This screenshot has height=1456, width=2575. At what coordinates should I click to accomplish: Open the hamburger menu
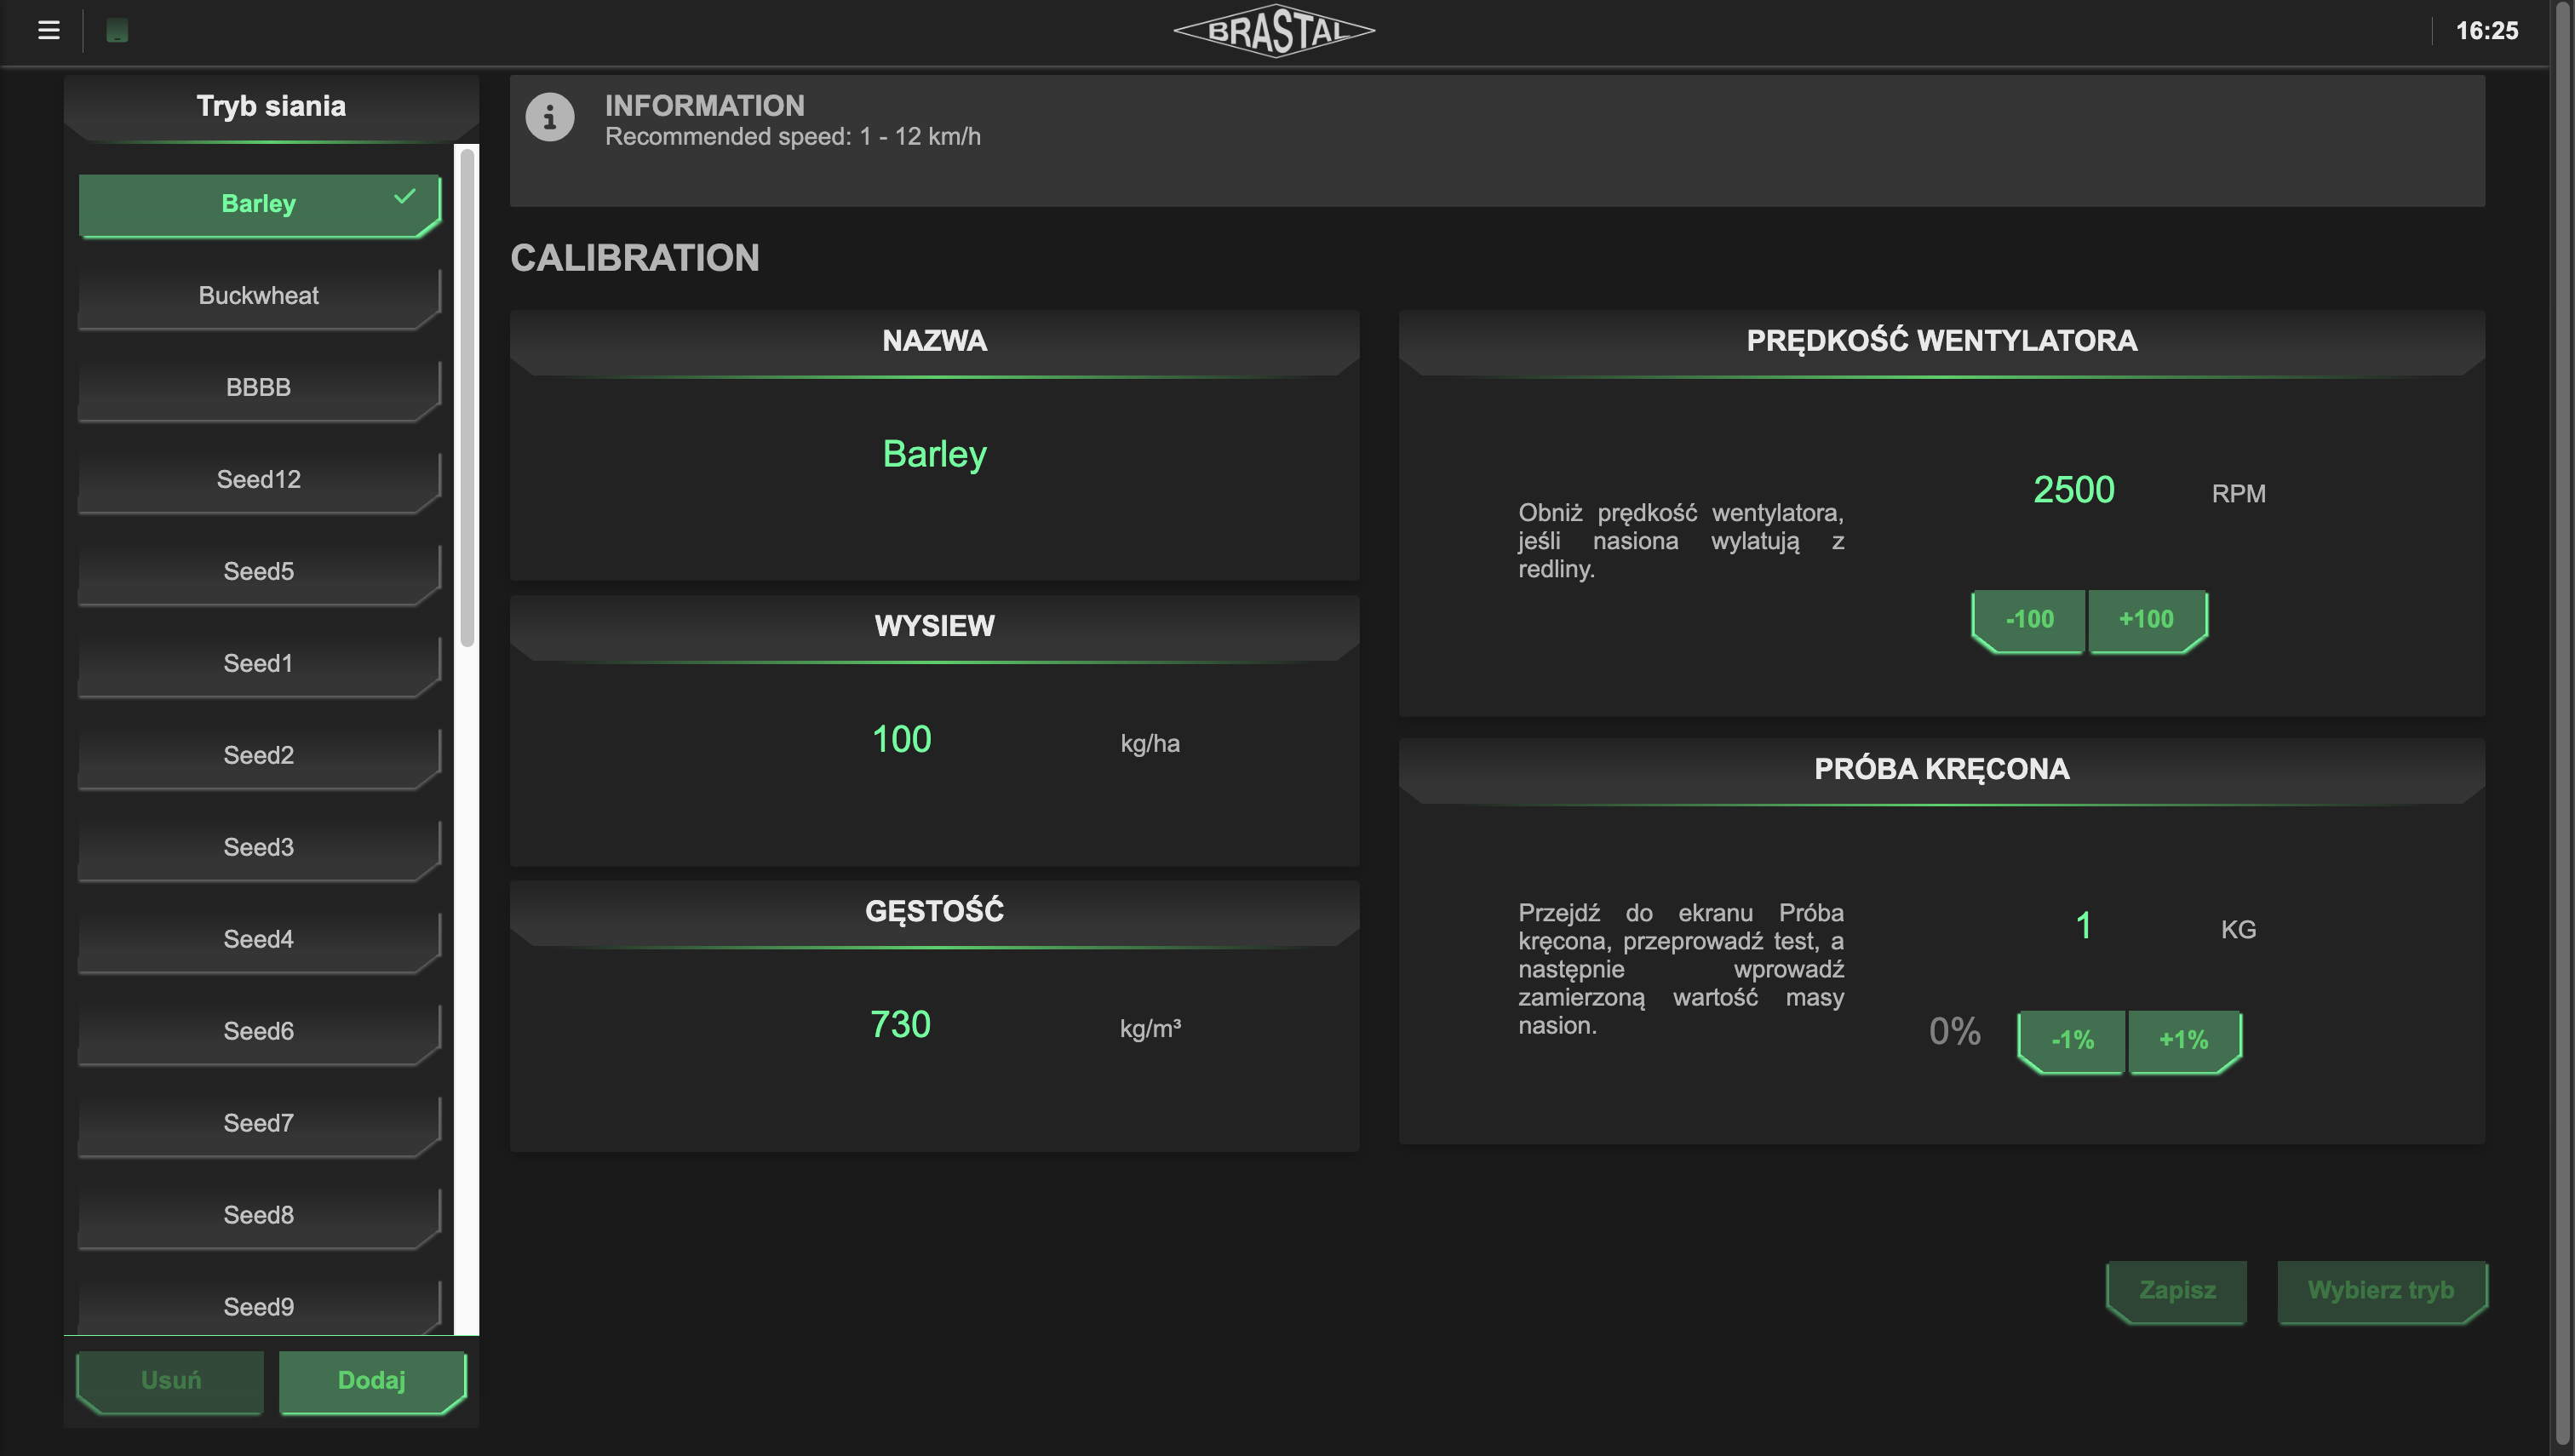click(48, 30)
